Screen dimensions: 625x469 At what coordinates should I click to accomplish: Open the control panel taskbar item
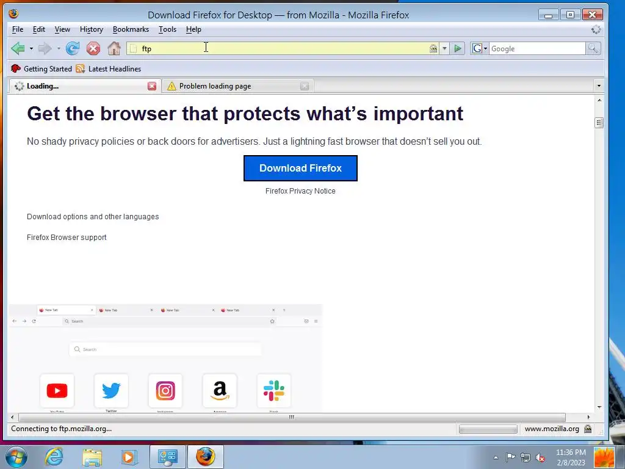click(x=168, y=457)
